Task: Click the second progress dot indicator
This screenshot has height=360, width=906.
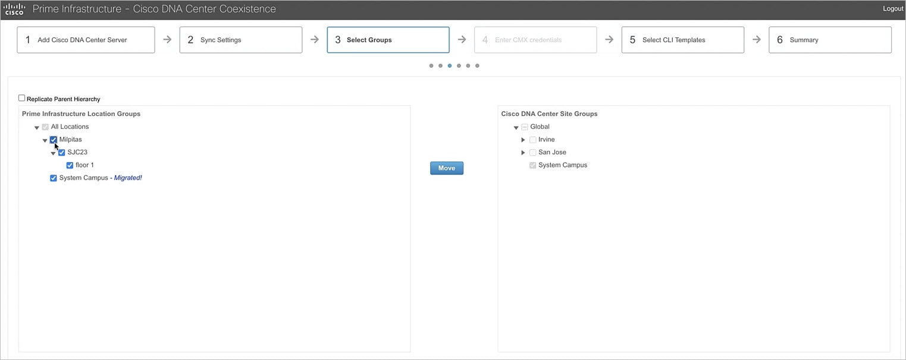Action: coord(440,66)
